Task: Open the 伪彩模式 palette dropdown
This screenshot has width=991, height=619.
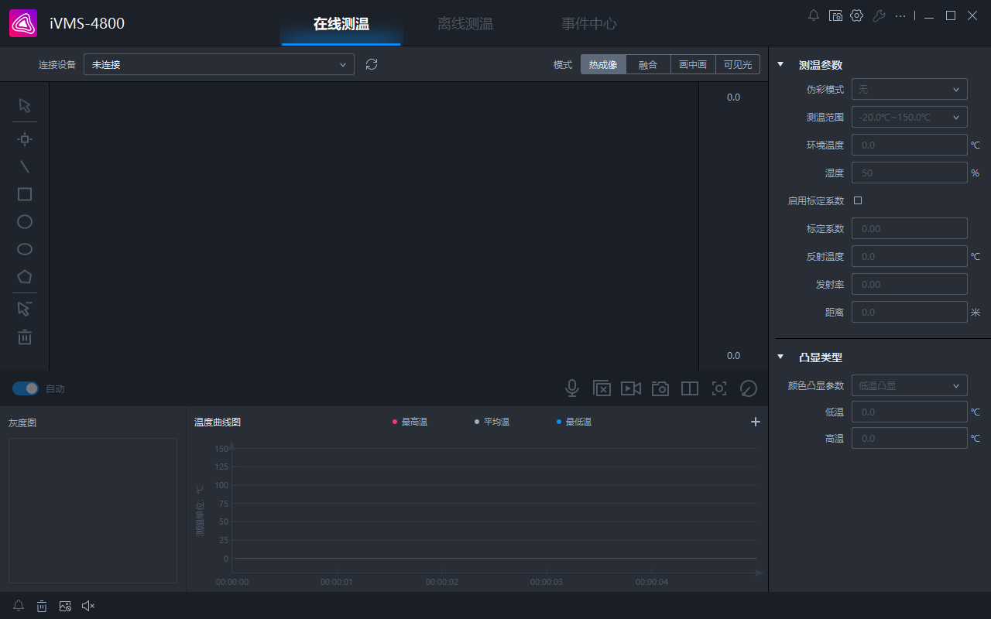Action: coord(909,89)
